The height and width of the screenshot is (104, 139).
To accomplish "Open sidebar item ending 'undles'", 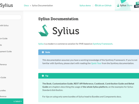I will 3,90.
